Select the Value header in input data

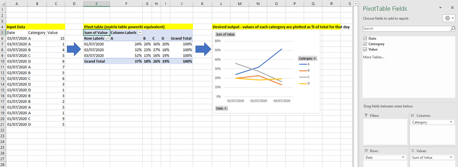click(56, 33)
